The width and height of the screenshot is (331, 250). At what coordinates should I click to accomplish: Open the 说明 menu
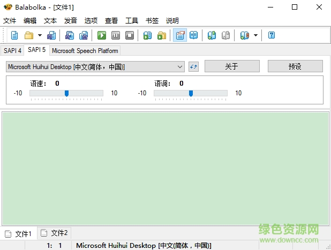pyautogui.click(x=172, y=21)
